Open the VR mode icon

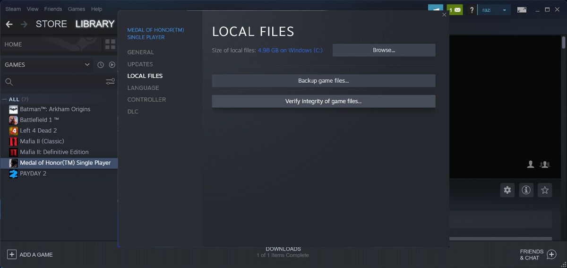pyautogui.click(x=522, y=9)
